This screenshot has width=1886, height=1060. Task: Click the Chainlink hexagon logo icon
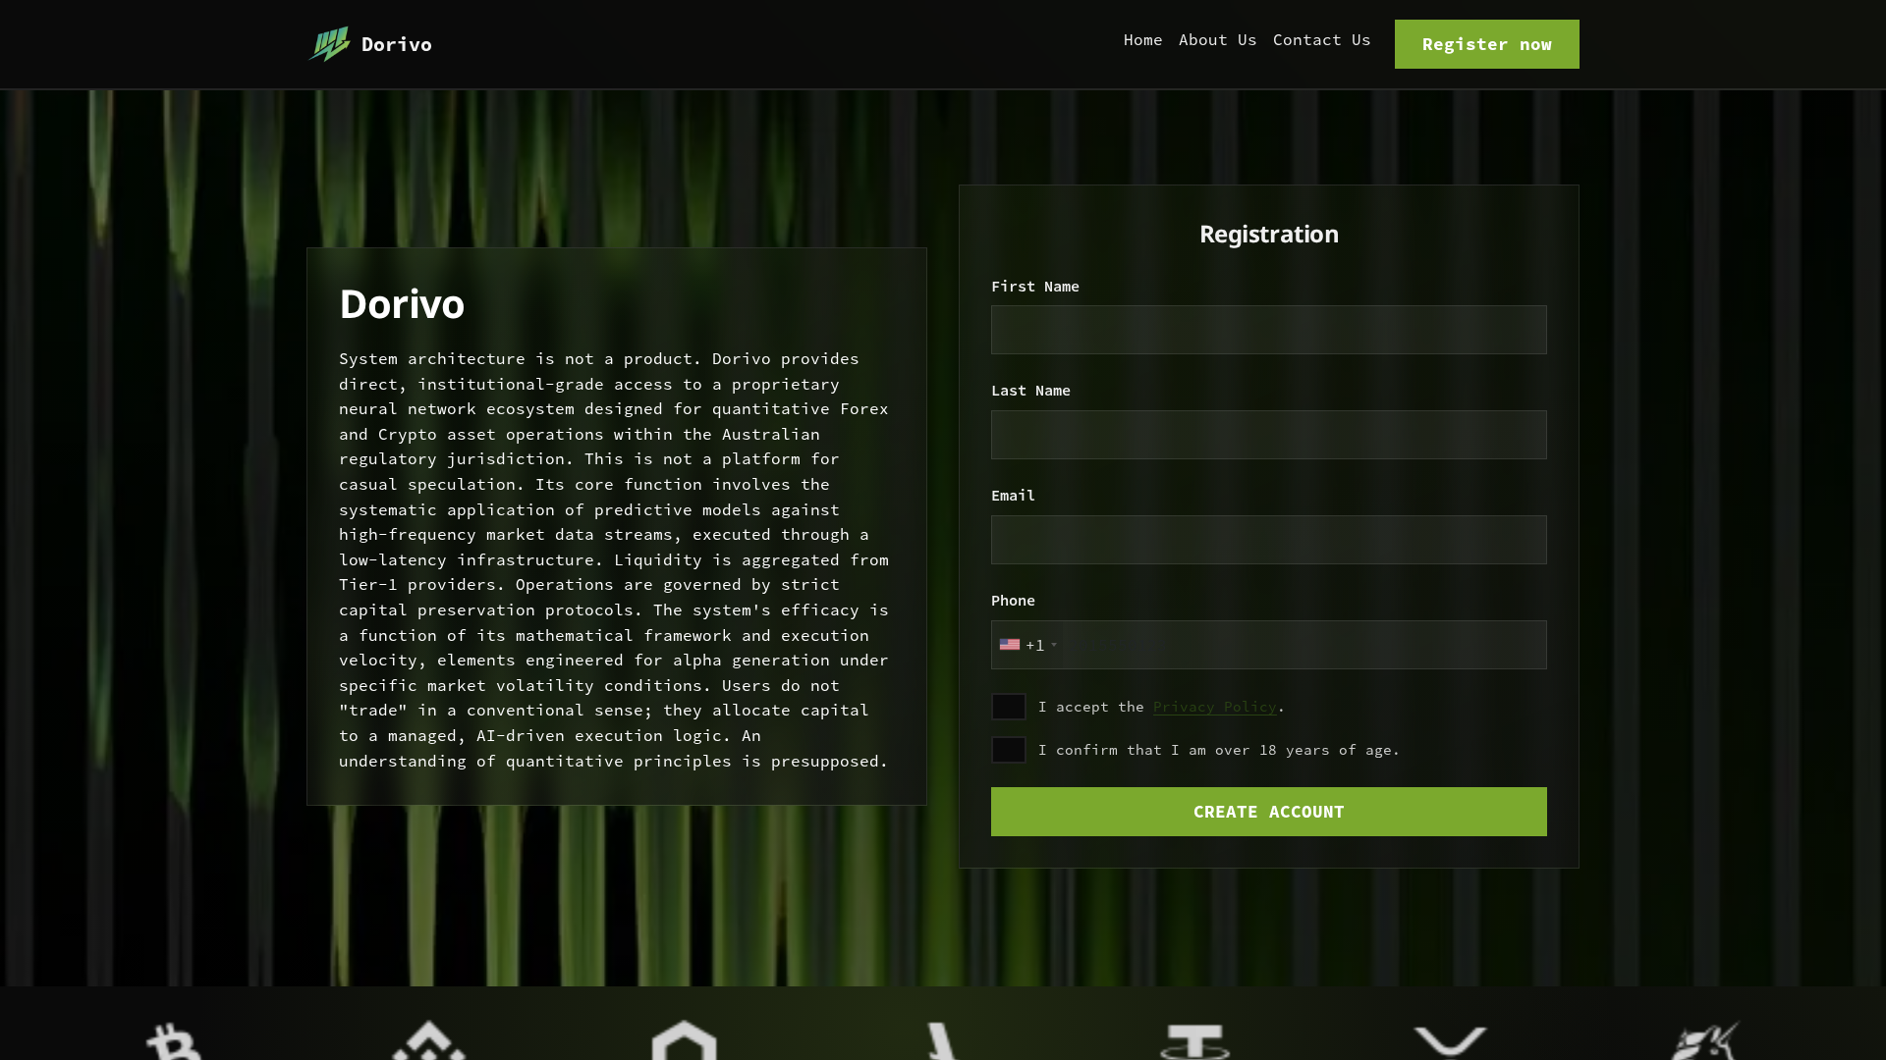[685, 1040]
